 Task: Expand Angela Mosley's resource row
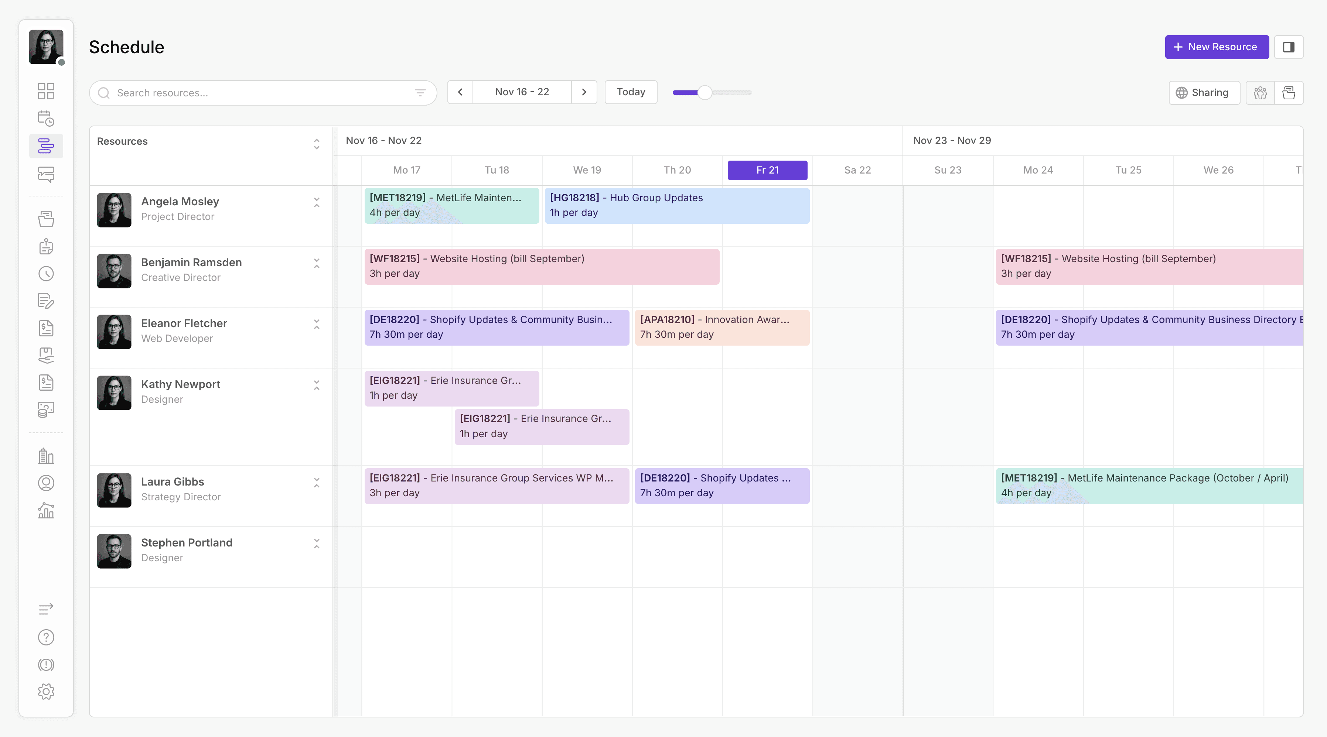point(316,202)
